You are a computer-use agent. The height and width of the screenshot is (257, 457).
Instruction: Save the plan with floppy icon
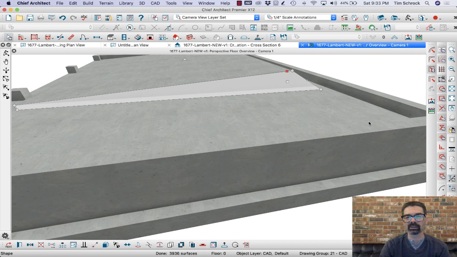coord(30,18)
